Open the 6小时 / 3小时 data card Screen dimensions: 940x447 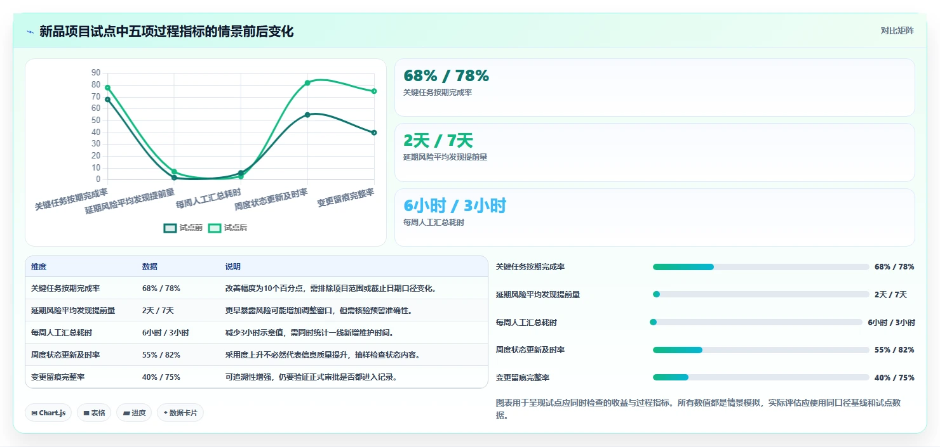[655, 217]
